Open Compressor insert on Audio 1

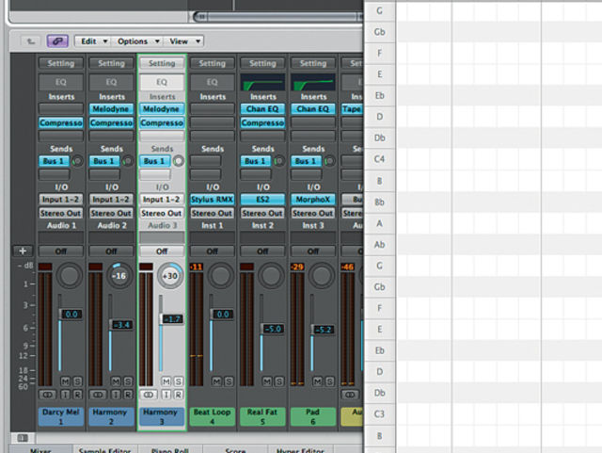60,122
